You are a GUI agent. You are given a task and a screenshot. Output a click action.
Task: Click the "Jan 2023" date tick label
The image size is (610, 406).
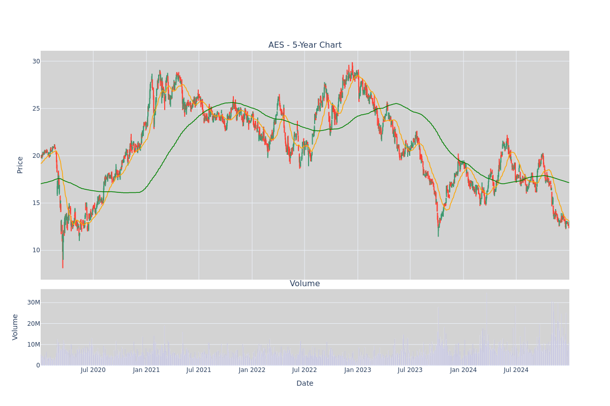(358, 370)
